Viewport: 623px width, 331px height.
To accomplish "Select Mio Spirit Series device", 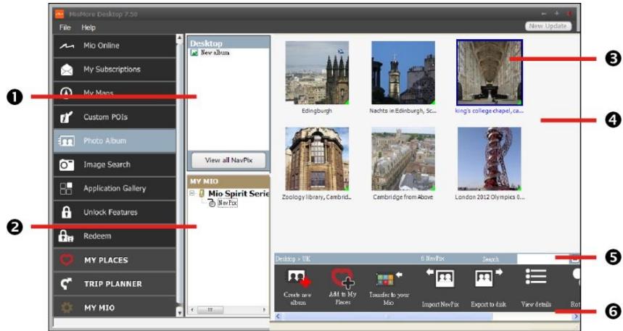I will tap(239, 193).
